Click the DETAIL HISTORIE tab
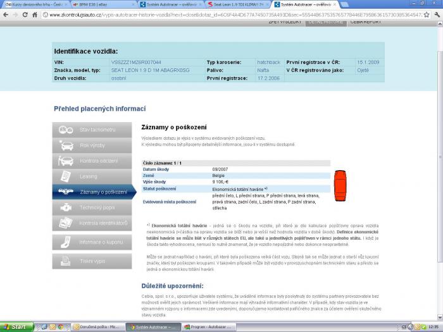Image resolution: width=443 pixels, height=332 pixels. coord(325,23)
